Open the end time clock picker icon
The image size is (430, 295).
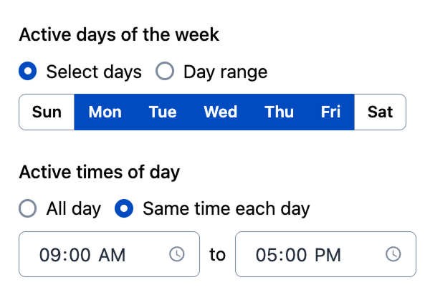point(393,254)
